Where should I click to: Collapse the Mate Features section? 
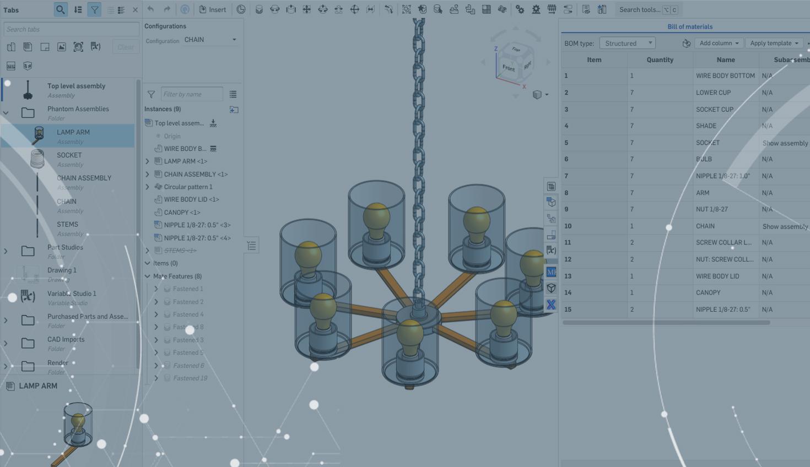pos(148,276)
